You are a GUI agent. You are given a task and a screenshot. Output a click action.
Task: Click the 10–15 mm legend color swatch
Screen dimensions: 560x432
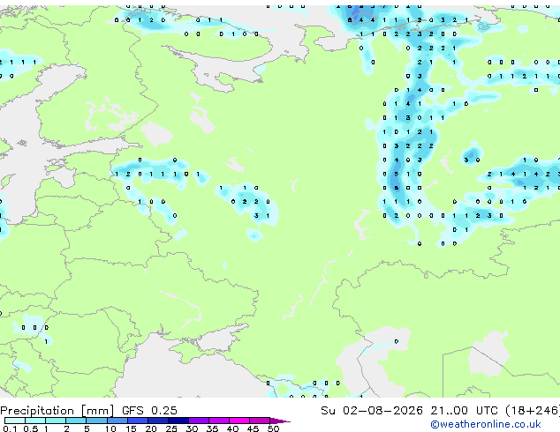(x=117, y=421)
